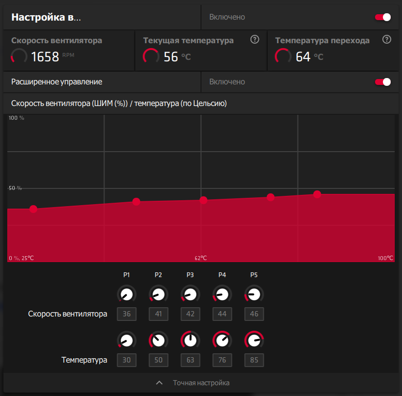Click the middle curve point near 62°C
Image resolution: width=402 pixels, height=396 pixels.
pyautogui.click(x=203, y=200)
